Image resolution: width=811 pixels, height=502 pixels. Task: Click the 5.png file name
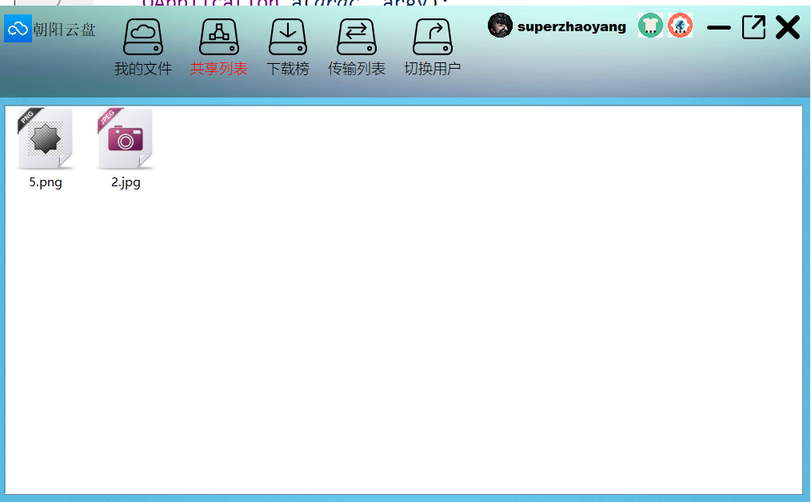[x=46, y=182]
